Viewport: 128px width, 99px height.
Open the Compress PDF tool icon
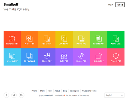click(x=12, y=38)
